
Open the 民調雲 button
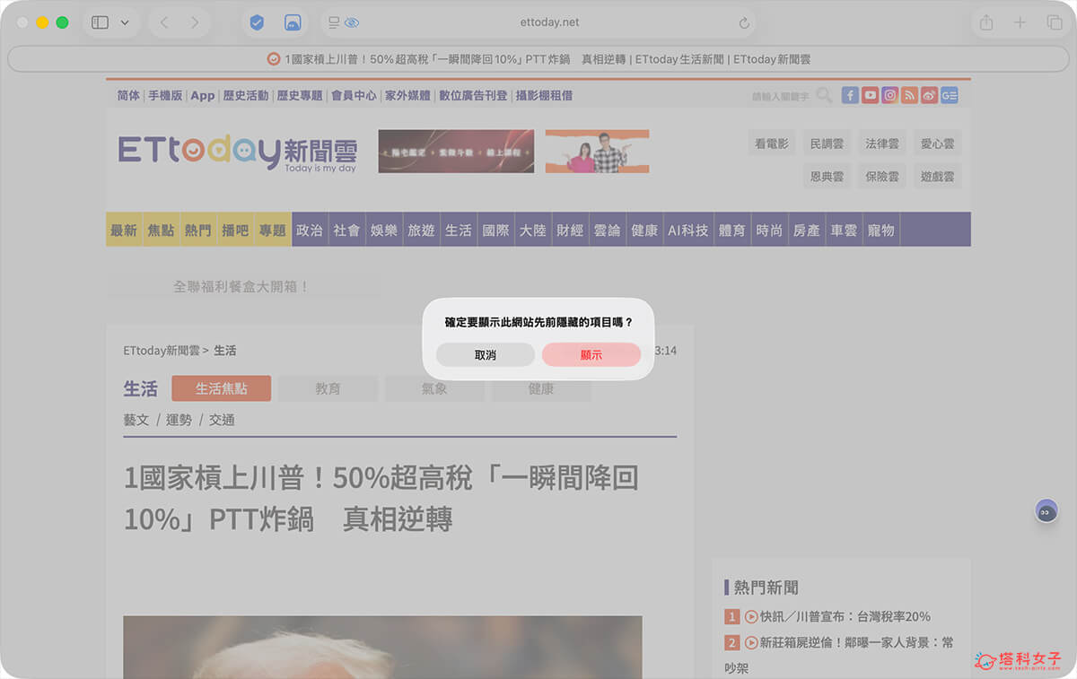pos(827,144)
